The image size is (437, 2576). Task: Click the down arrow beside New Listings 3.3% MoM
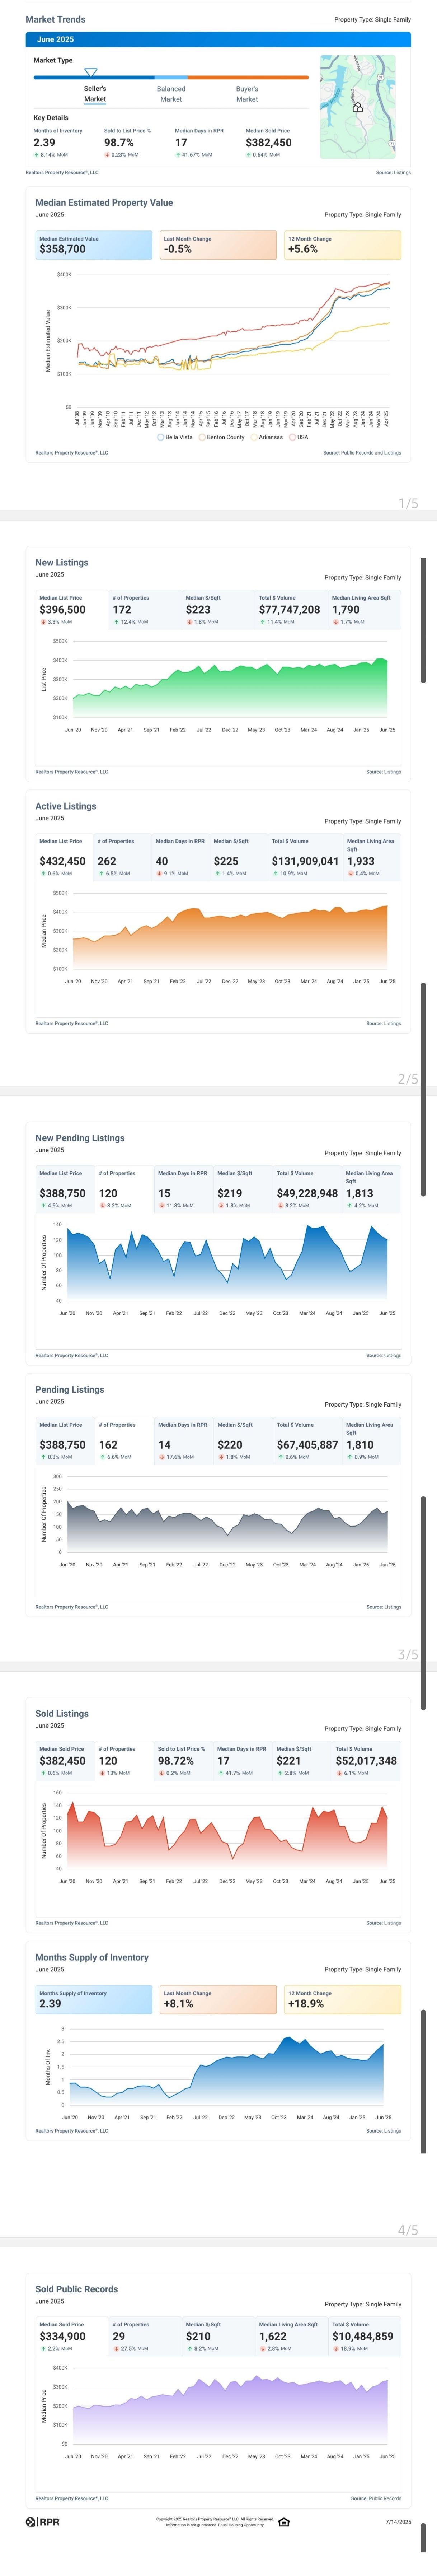point(43,622)
